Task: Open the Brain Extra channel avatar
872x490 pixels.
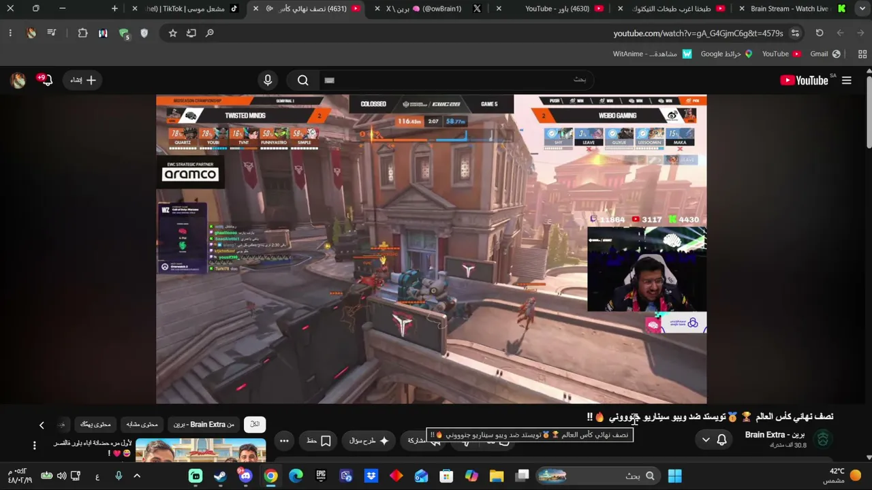Action: tap(823, 440)
